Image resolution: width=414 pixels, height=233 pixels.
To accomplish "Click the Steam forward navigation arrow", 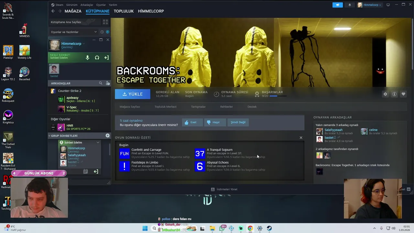I will [60, 11].
